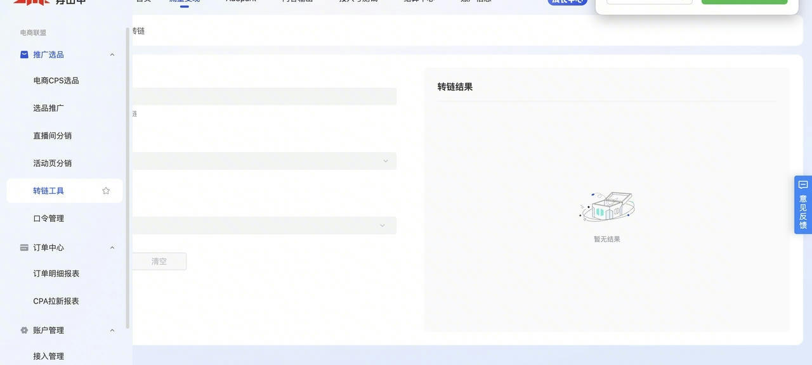
Task: Open the lower dropdown above 清空 button
Action: (263, 226)
